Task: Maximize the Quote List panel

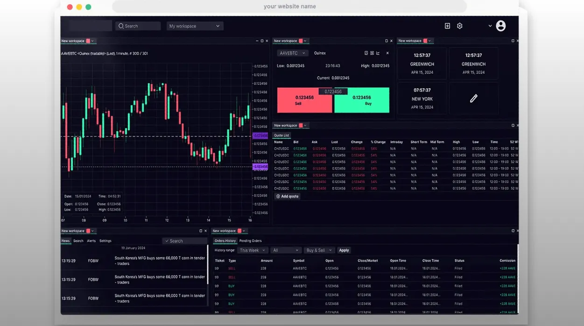Action: (x=513, y=125)
